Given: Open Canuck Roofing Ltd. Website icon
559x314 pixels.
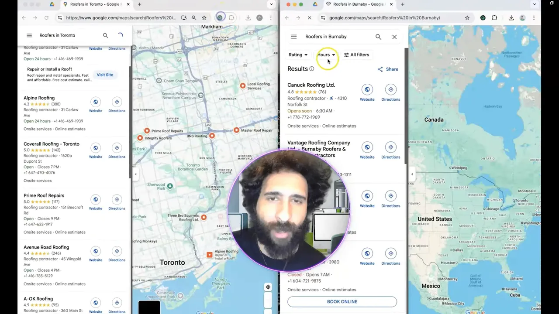Looking at the screenshot, I should click(367, 89).
